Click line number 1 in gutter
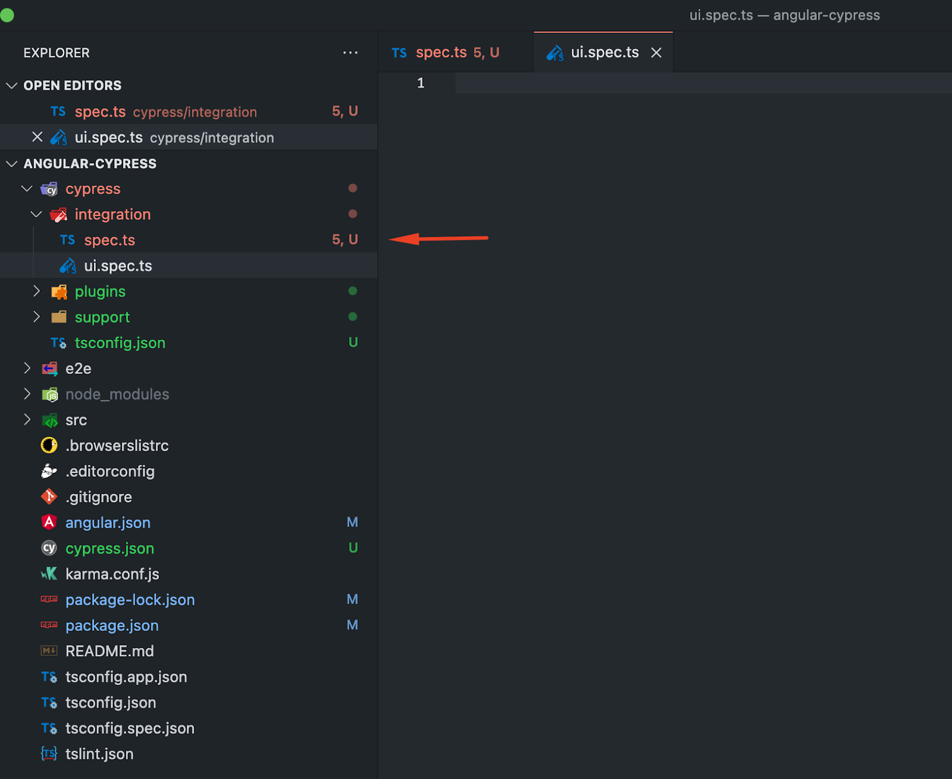The width and height of the screenshot is (952, 779). [x=421, y=83]
